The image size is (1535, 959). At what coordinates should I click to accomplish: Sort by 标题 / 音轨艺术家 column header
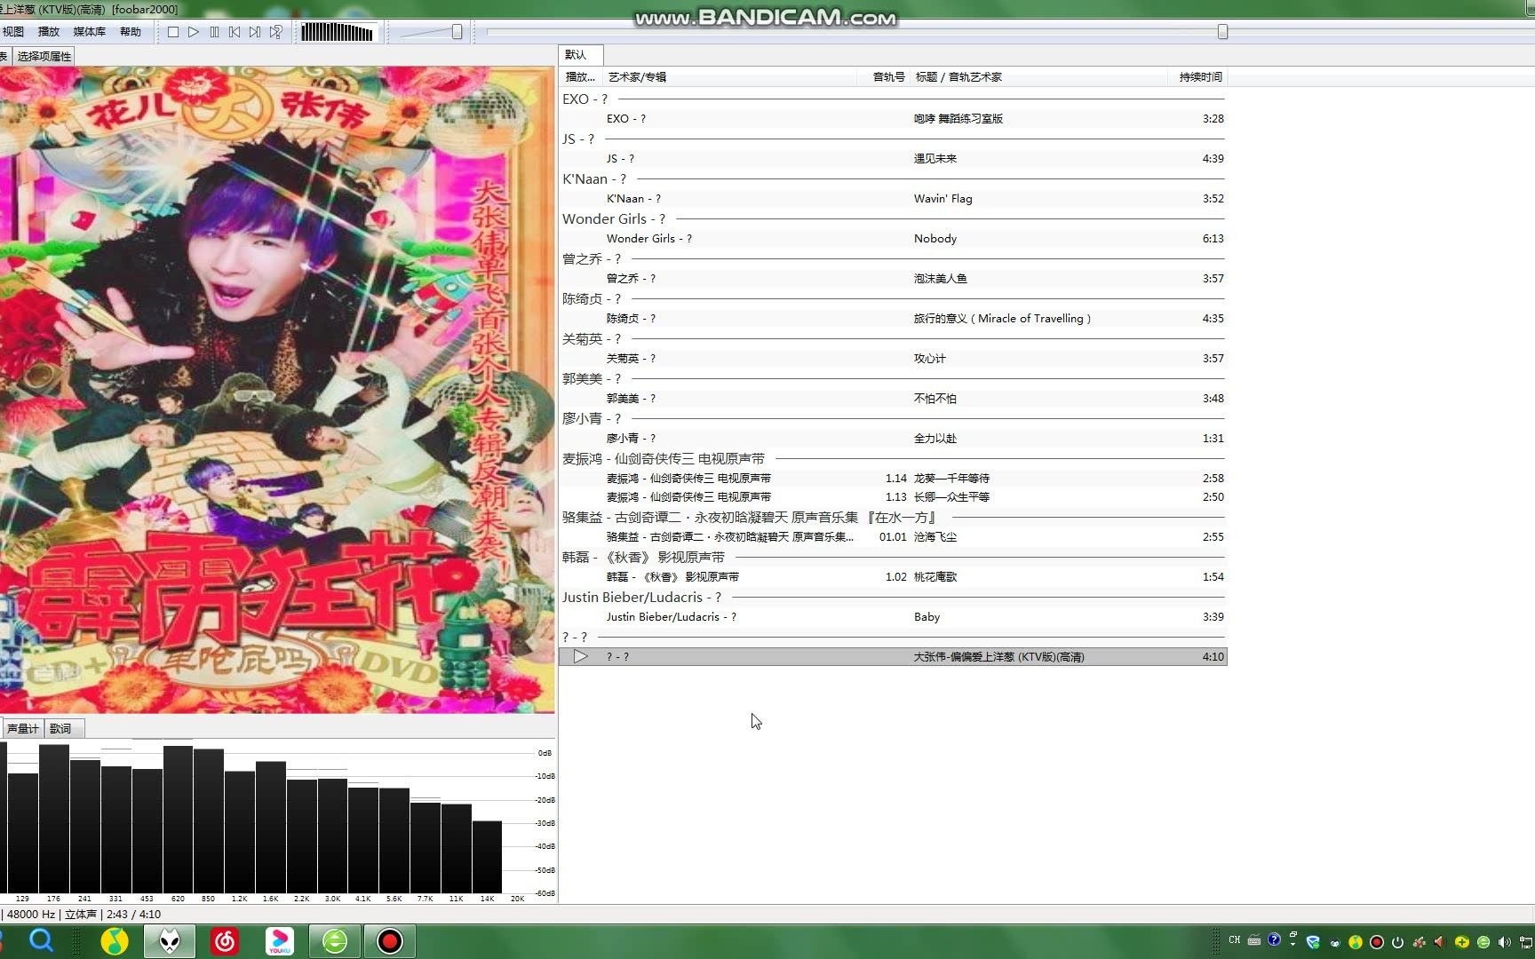coord(1038,77)
